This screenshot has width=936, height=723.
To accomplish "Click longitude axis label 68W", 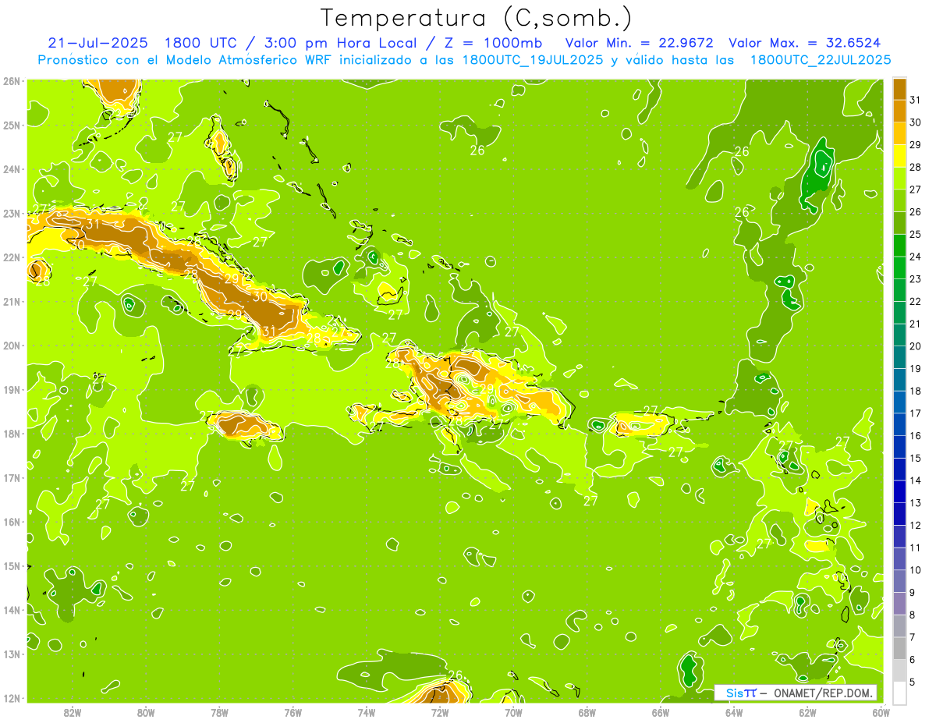I will pyautogui.click(x=587, y=713).
